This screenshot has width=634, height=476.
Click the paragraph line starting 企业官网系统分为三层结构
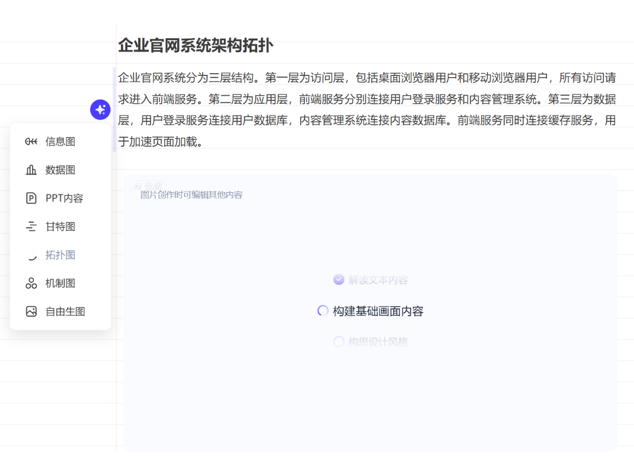(367, 78)
